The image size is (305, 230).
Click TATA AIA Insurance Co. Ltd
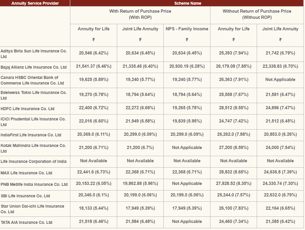pos(26,222)
